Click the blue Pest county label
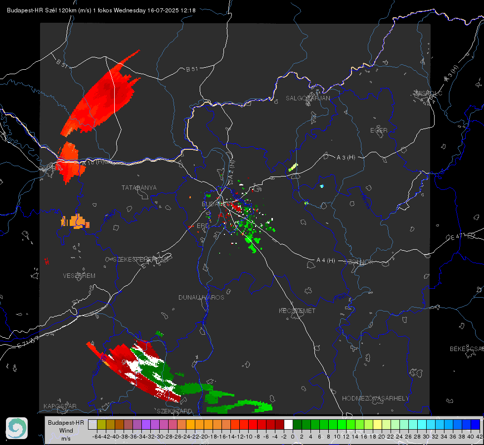 click(341, 298)
